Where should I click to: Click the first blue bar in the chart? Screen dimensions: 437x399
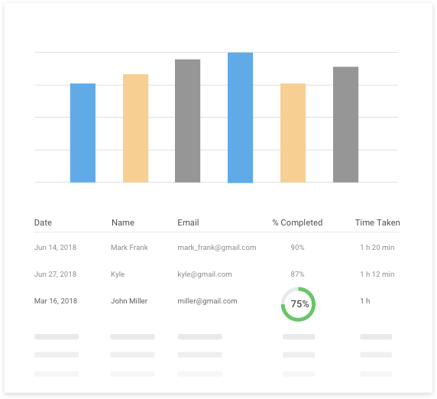83,133
